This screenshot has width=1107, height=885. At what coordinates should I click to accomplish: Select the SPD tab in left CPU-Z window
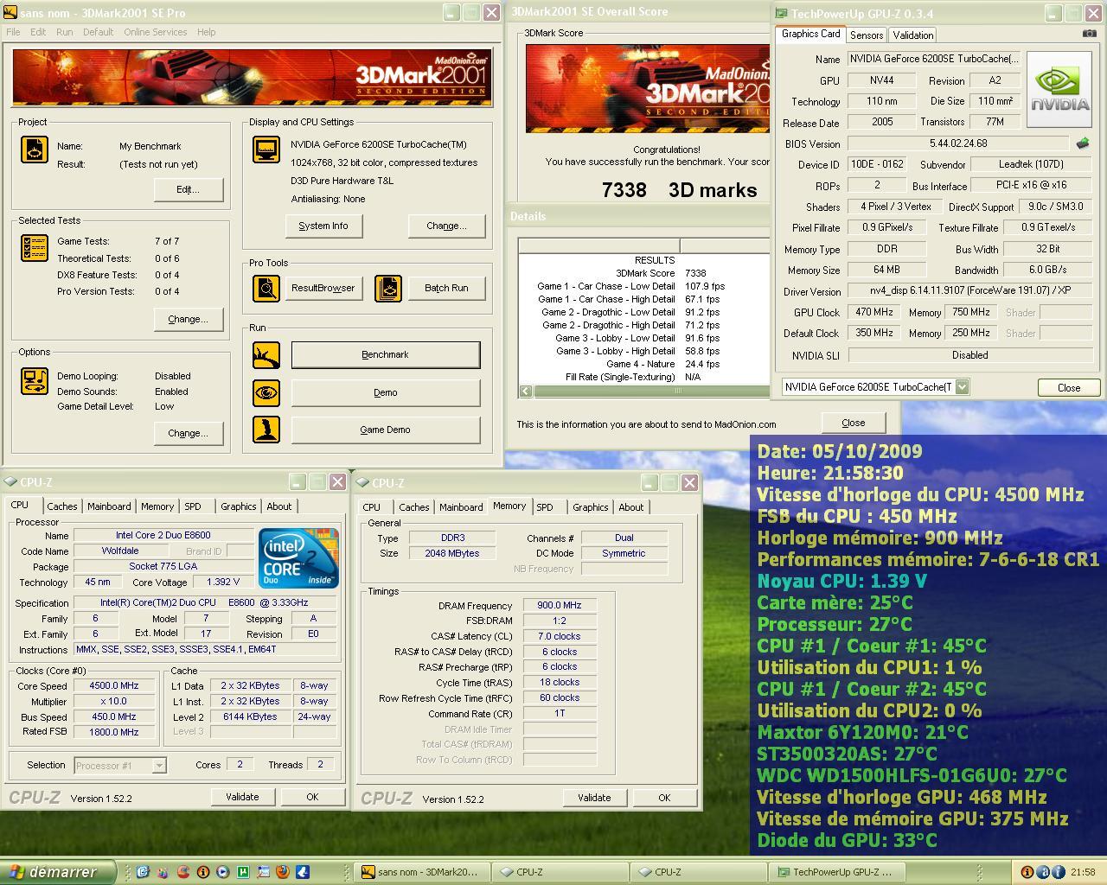pos(193,506)
